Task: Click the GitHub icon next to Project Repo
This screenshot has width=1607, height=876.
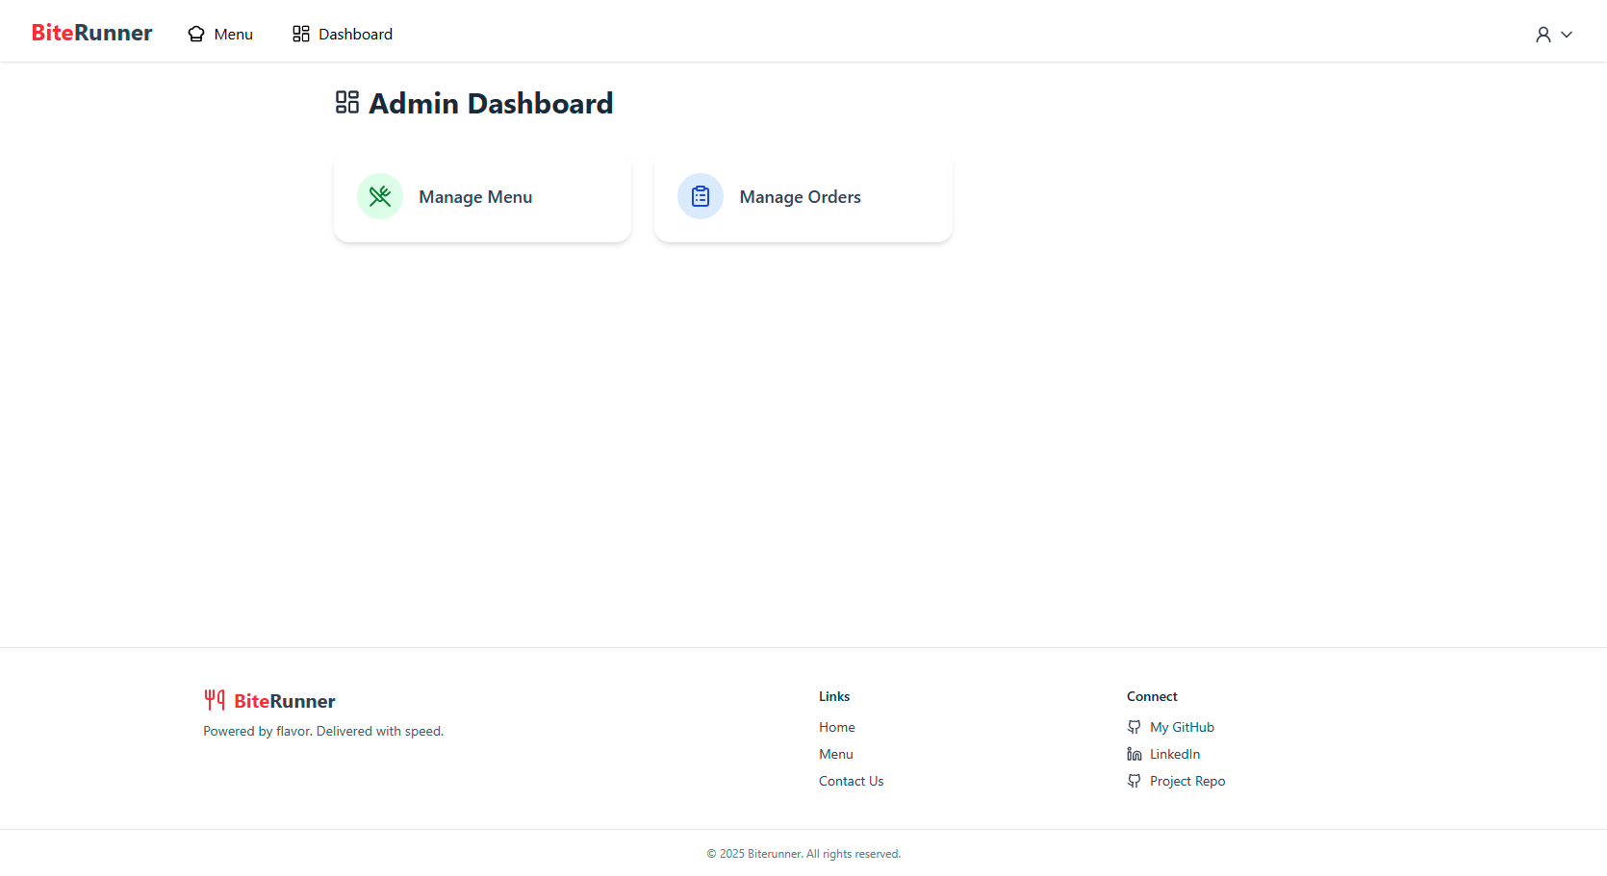Action: [1135, 781]
